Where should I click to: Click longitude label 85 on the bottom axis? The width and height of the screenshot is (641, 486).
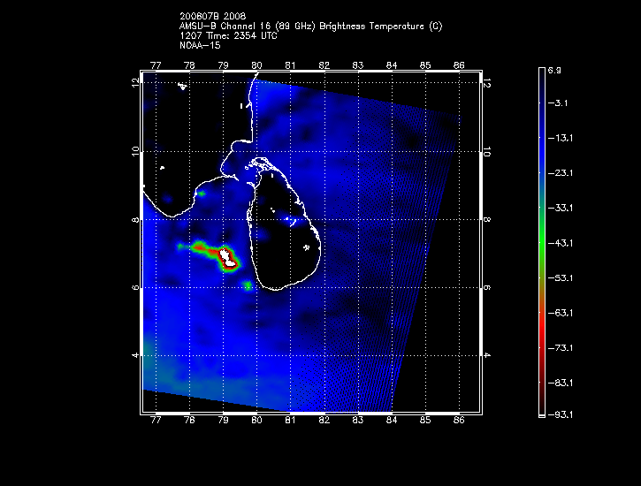click(424, 421)
